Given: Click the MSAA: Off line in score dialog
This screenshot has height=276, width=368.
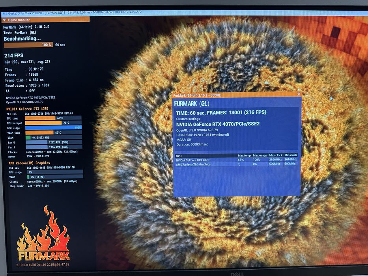Looking at the screenshot, I should pos(184,140).
